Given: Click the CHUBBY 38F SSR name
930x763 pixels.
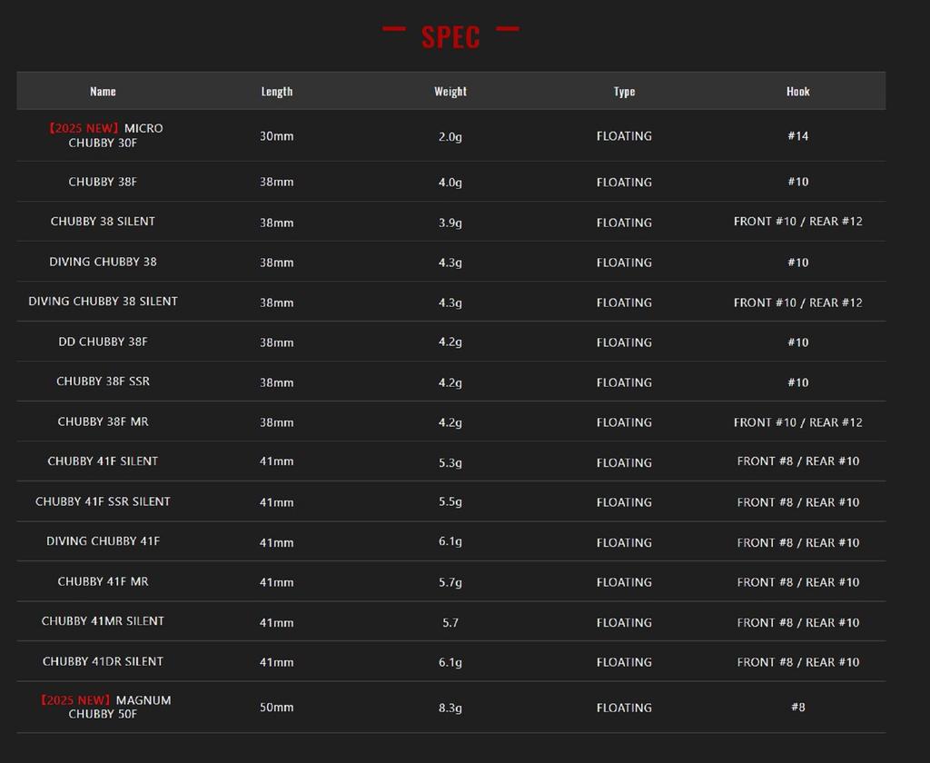Looking at the screenshot, I should [x=103, y=381].
